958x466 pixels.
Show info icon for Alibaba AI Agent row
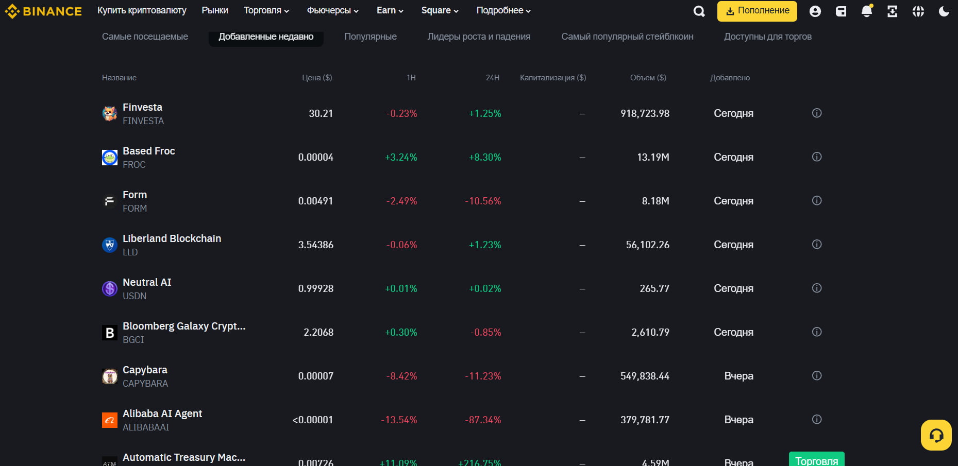[817, 420]
